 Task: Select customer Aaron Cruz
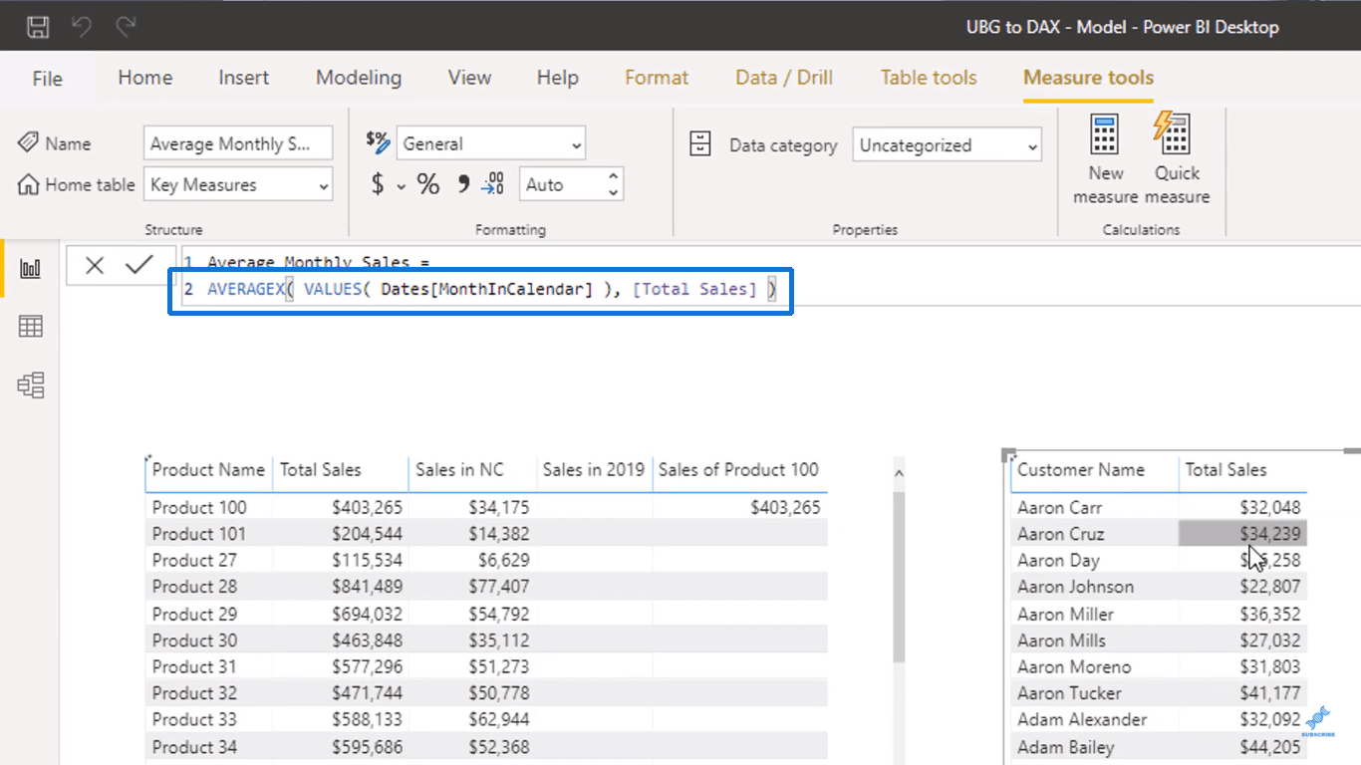1060,534
